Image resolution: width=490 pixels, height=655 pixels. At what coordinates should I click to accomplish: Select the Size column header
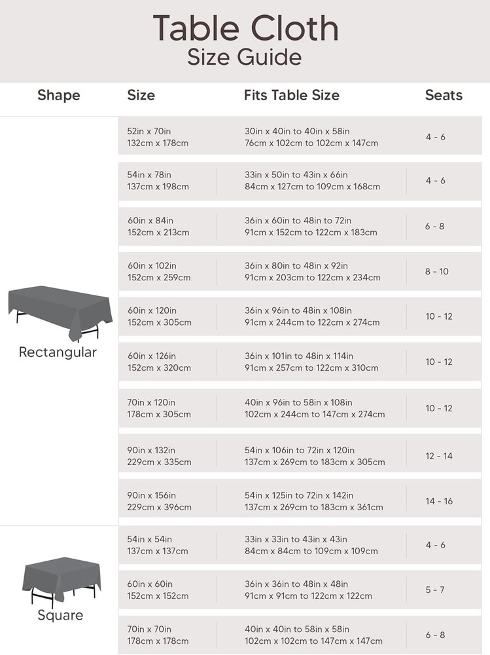pos(141,95)
